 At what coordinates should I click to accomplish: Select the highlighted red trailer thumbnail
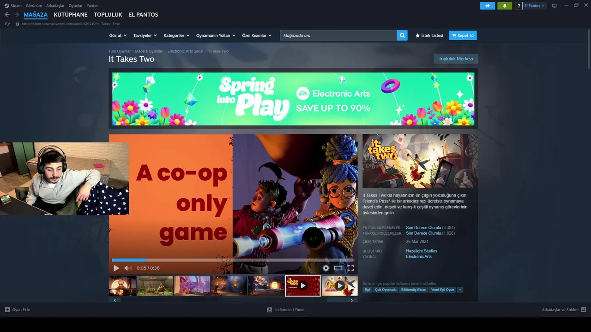[303, 286]
